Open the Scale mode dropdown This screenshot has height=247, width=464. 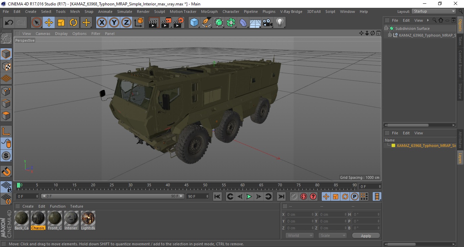tap(332, 235)
